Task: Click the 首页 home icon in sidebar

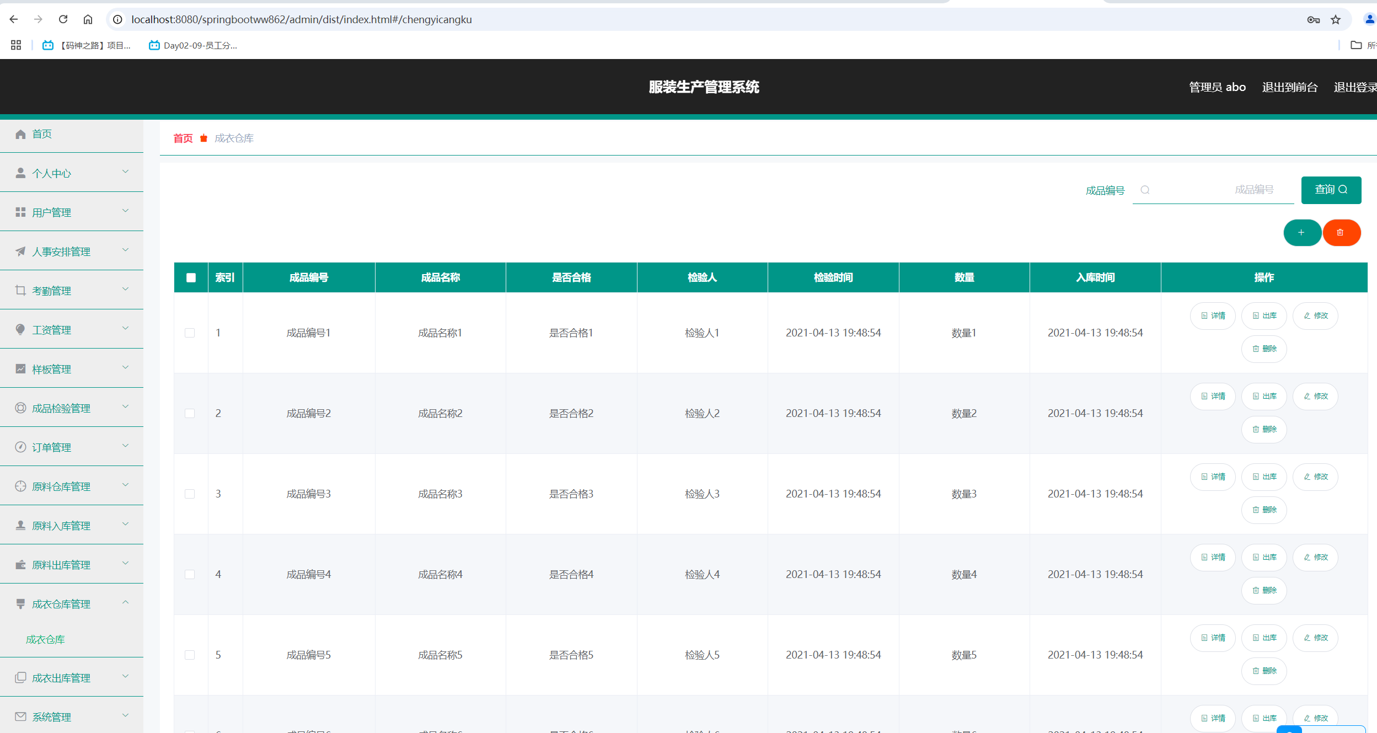Action: (21, 134)
